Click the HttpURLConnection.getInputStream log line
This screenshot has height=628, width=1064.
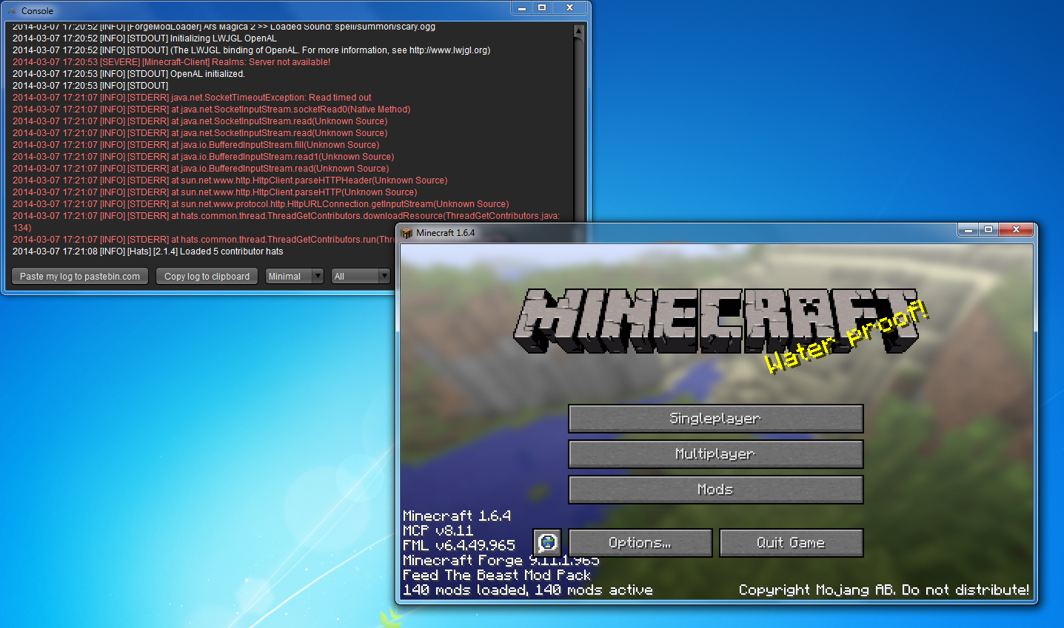[261, 204]
